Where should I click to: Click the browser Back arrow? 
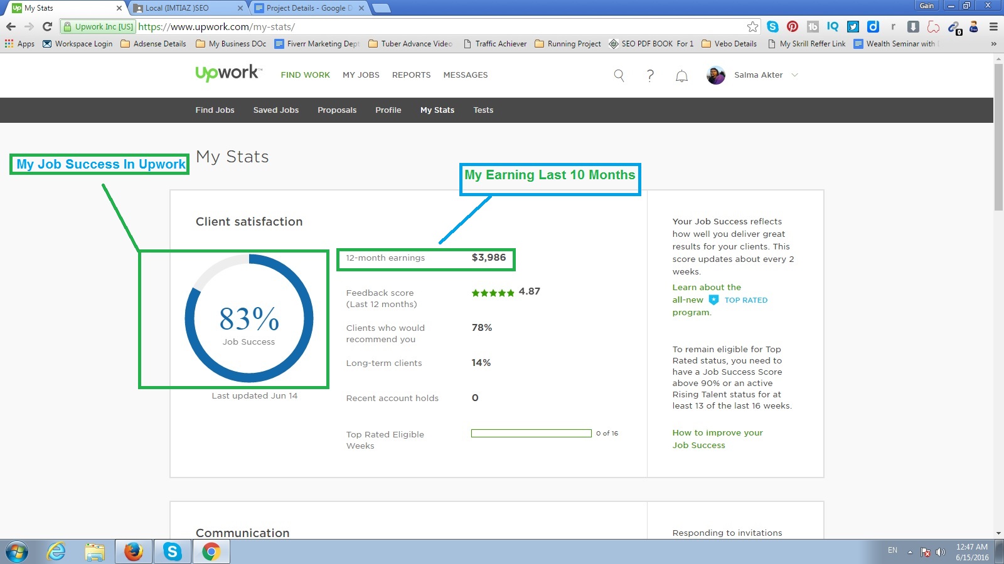click(x=11, y=26)
